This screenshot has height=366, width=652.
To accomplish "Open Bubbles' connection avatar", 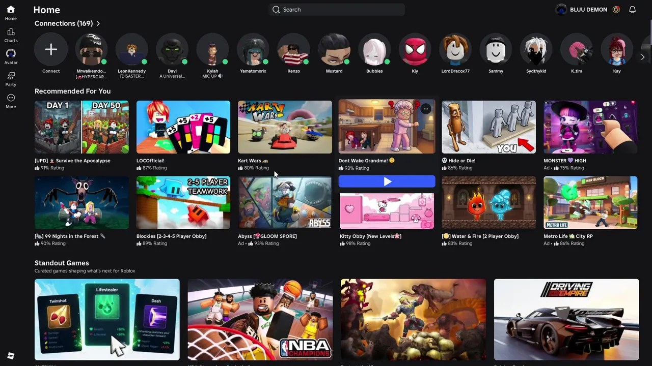I will click(x=374, y=49).
